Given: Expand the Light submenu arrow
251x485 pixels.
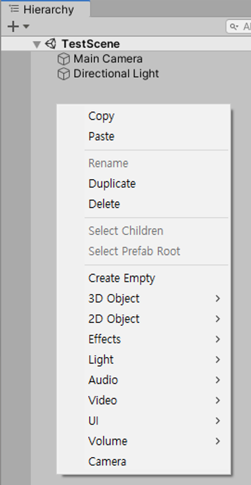Looking at the screenshot, I should pos(218,359).
